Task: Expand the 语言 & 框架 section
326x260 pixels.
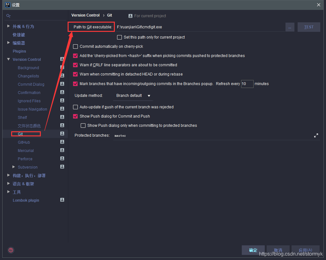Action: 9,184
